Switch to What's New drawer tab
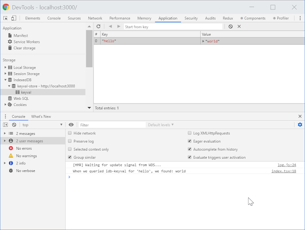Image resolution: width=305 pixels, height=230 pixels. 41,116
